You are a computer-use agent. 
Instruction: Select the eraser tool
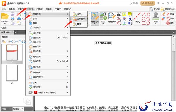(163, 18)
